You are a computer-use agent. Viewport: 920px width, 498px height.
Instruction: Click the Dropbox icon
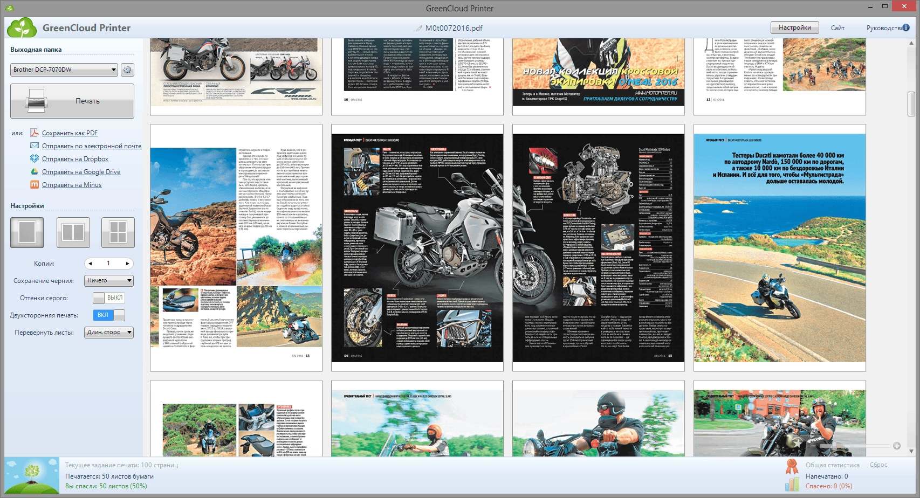click(34, 159)
